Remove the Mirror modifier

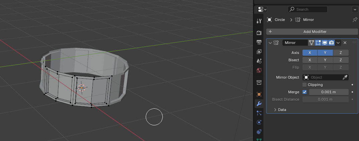[x=345, y=43]
